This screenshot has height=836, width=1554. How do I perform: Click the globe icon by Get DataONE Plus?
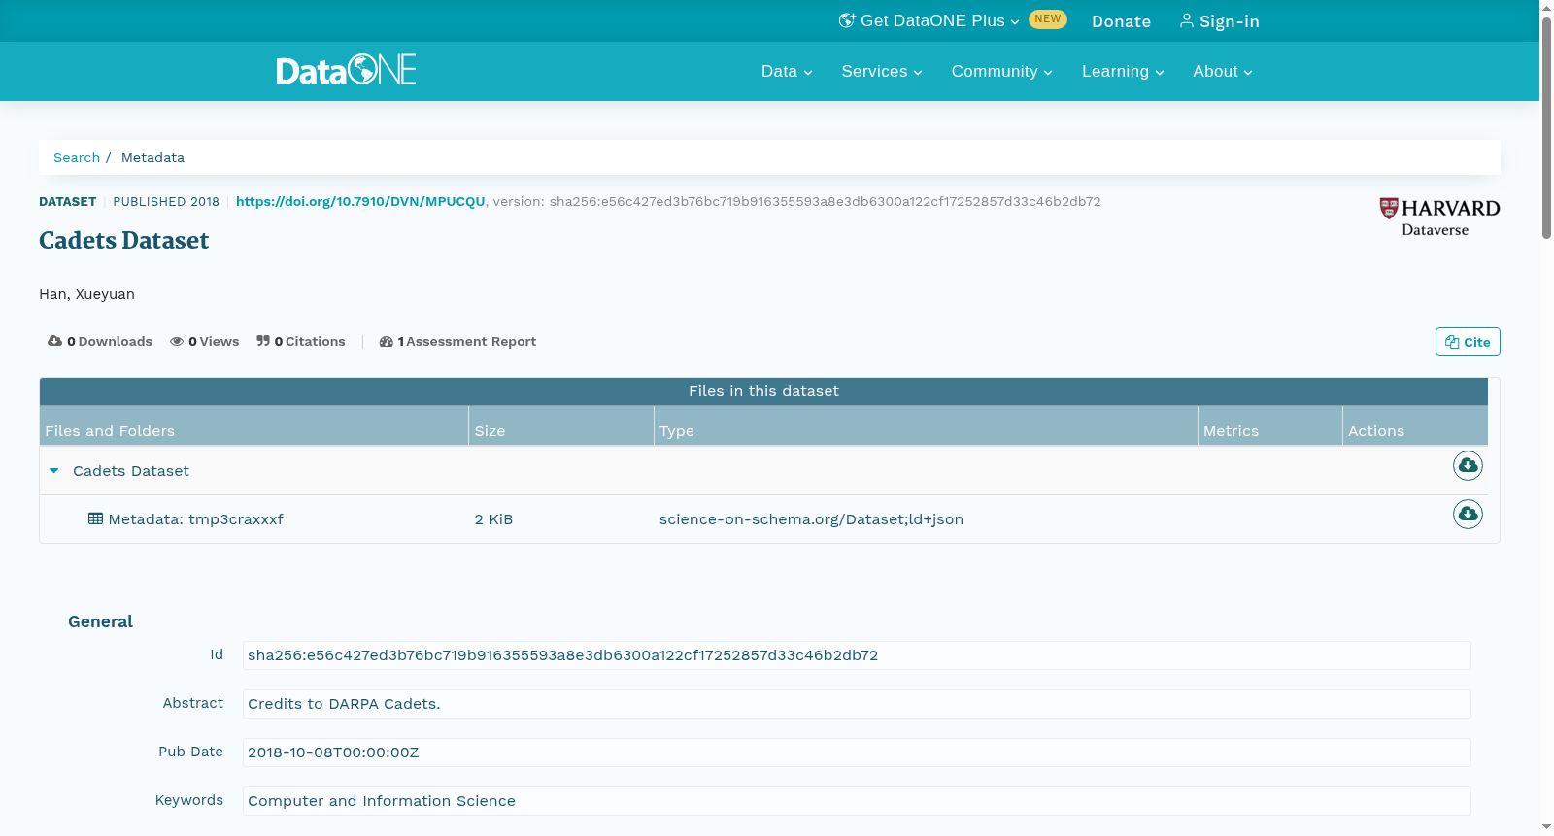tap(847, 20)
